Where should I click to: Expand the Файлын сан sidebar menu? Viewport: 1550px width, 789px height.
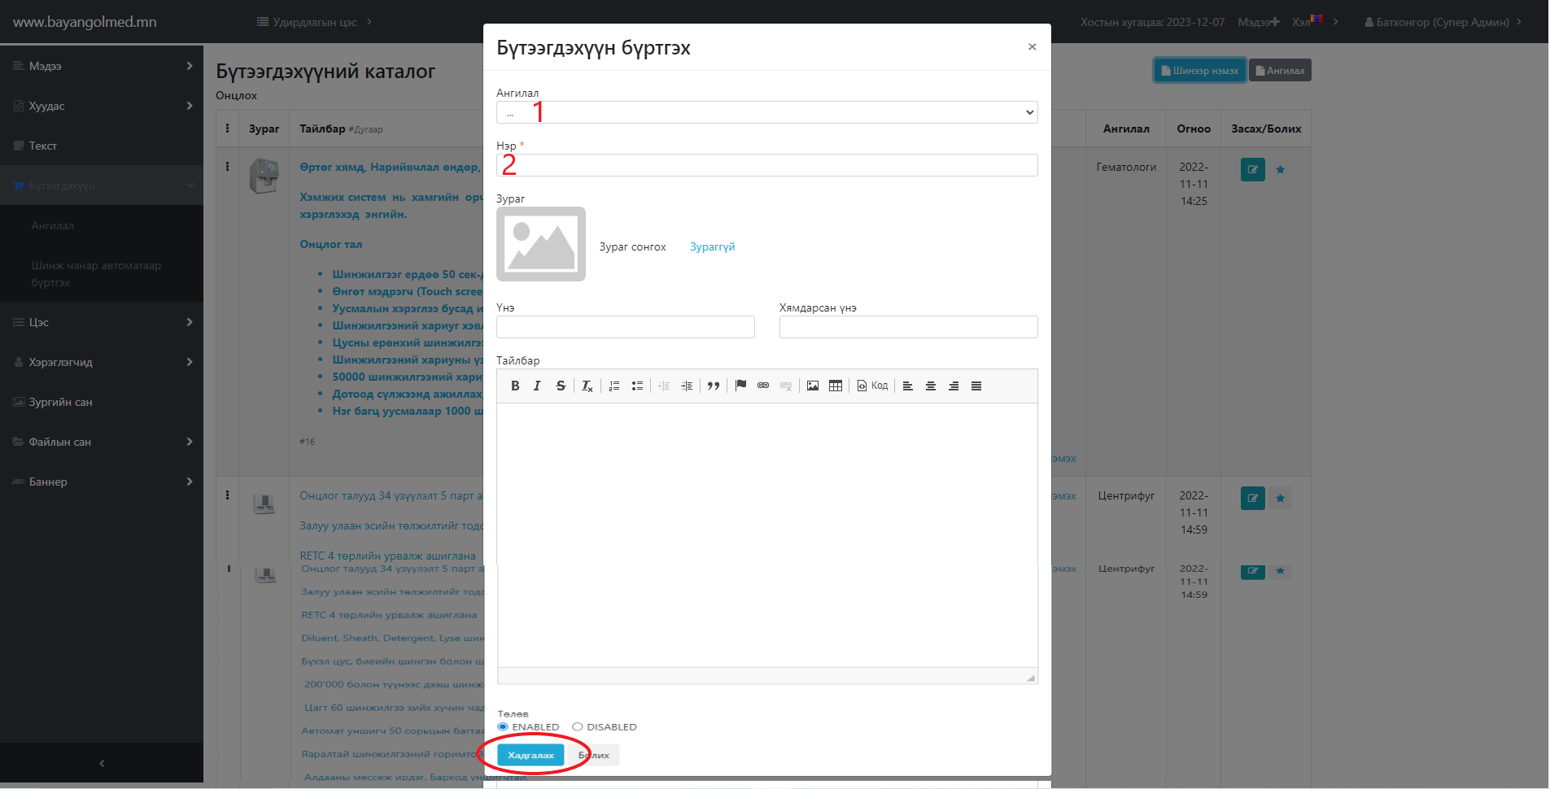tap(101, 442)
